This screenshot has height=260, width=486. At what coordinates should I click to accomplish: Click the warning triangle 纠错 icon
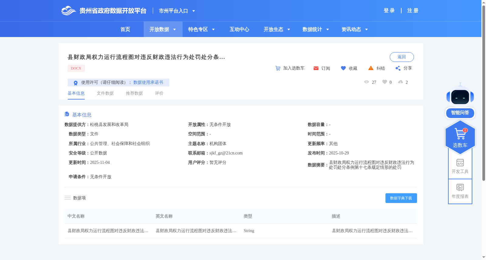tap(371, 68)
